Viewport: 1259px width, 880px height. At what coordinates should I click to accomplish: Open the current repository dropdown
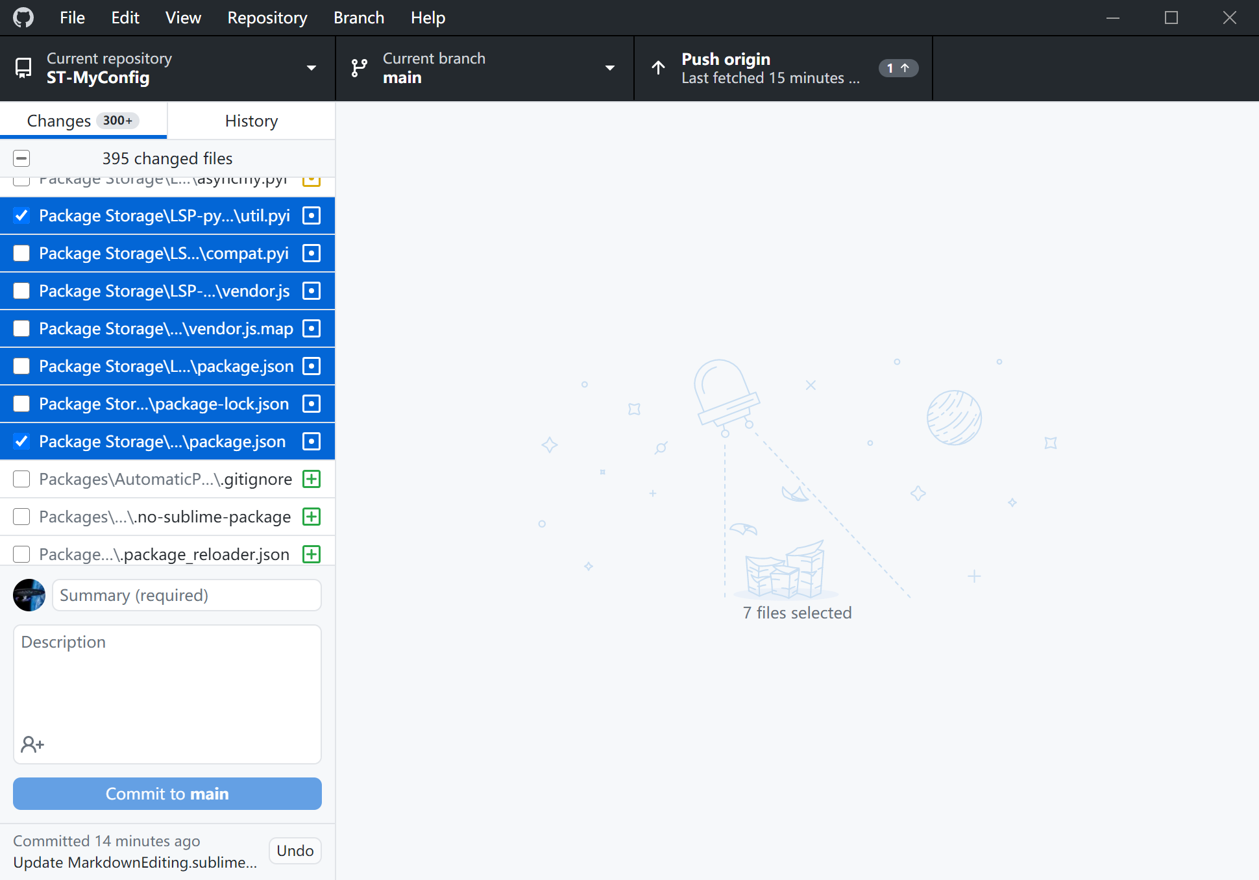pyautogui.click(x=312, y=67)
